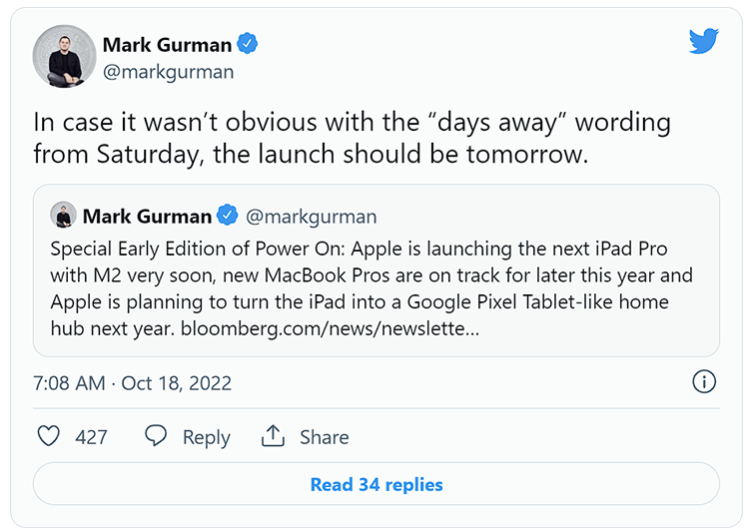749x531 pixels.
Task: Open the bloomberg.com newsletter link
Action: pos(330,328)
